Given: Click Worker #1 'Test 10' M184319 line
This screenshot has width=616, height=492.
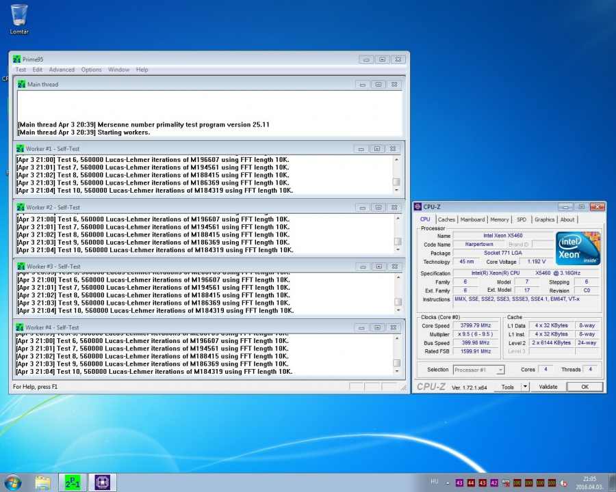Looking at the screenshot, I should pos(155,191).
